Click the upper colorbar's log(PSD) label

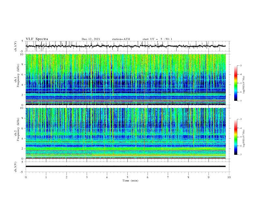click(244, 85)
